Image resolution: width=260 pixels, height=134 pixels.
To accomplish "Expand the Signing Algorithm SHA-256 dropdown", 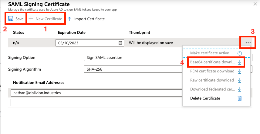I will point(133,69).
